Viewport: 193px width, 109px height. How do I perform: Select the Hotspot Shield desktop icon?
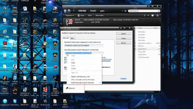15,80
